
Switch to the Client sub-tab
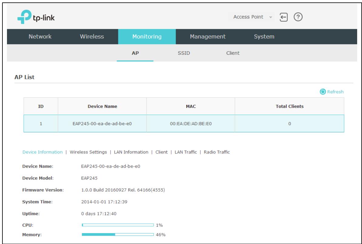[233, 53]
